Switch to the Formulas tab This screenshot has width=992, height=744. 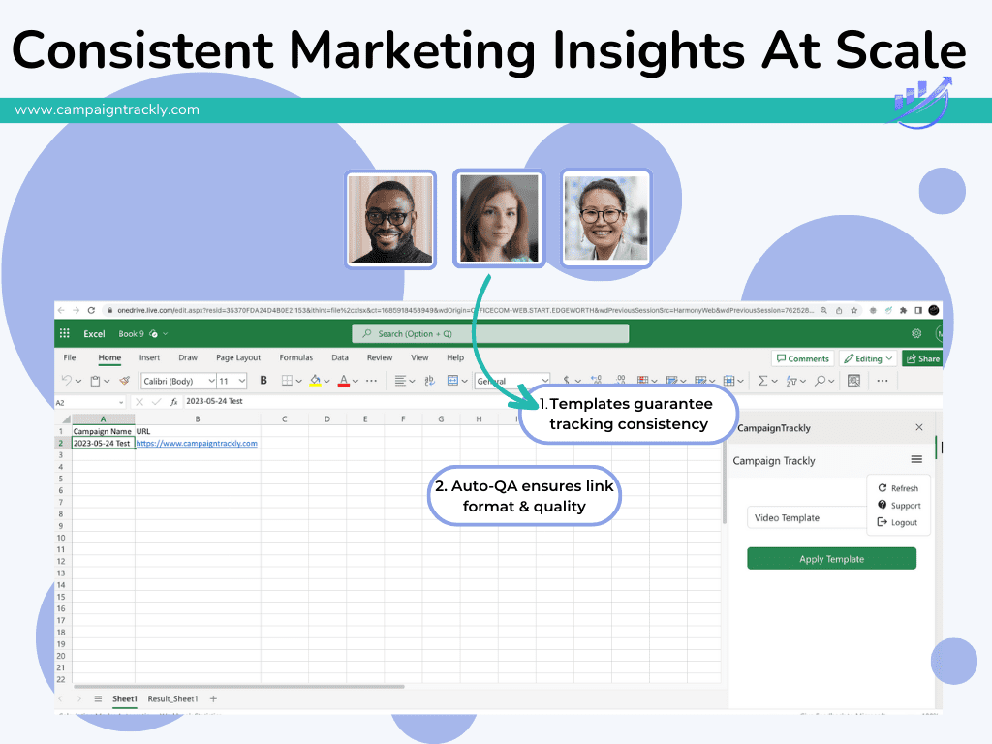point(296,357)
